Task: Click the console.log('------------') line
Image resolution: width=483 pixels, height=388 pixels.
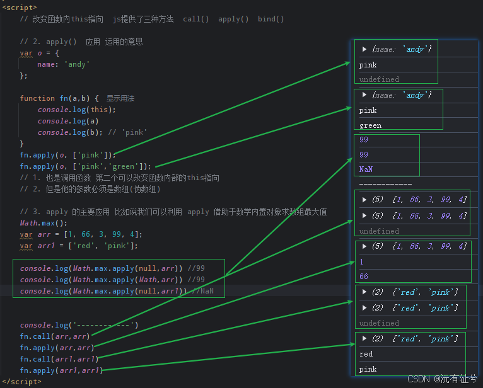Action: pyautogui.click(x=79, y=325)
